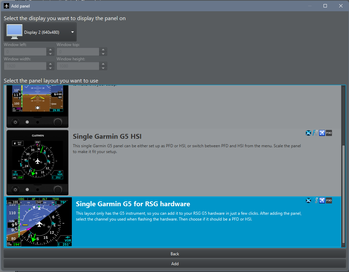Click P3D icon on RSG hardware row
349x272 pixels.
tap(329, 200)
